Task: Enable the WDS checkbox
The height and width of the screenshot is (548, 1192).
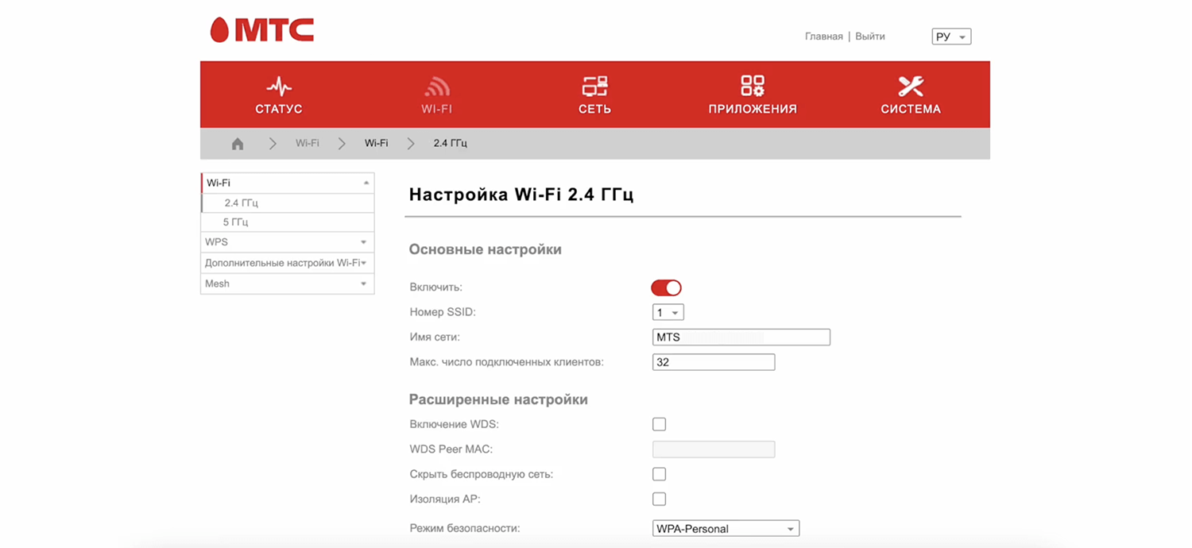Action: click(x=659, y=424)
